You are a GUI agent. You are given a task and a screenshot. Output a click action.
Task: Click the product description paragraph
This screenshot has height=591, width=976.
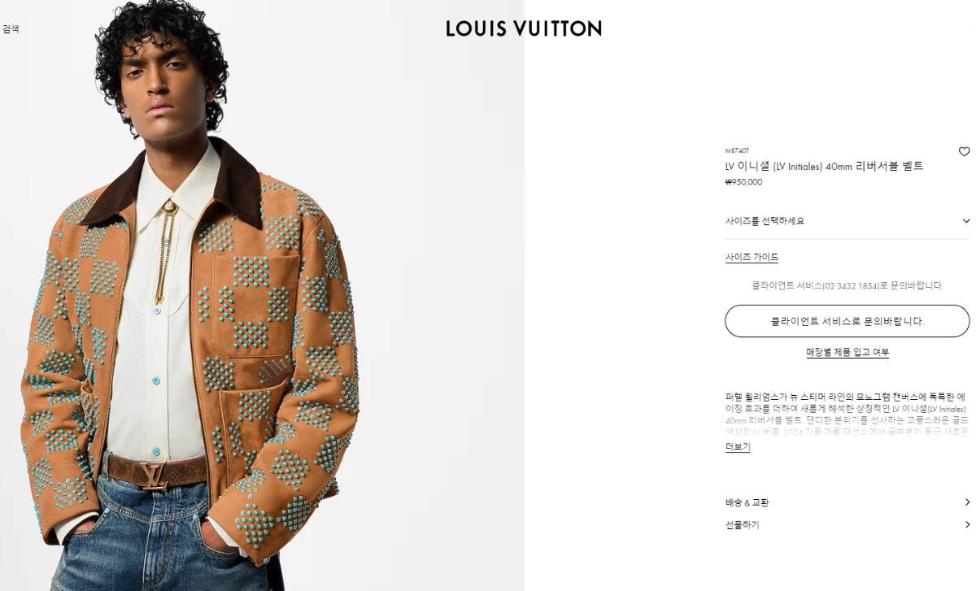(846, 415)
